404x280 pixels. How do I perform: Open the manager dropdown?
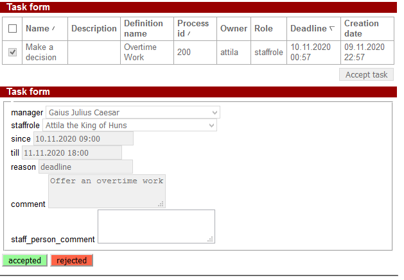click(x=133, y=113)
